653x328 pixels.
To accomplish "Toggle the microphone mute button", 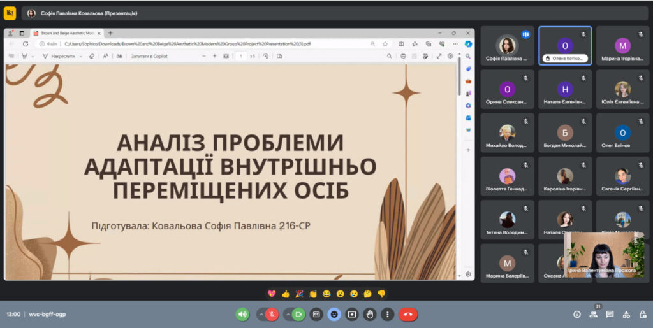I will 272,314.
